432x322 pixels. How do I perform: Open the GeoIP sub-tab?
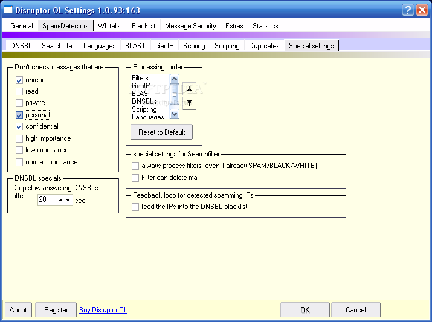coord(164,46)
